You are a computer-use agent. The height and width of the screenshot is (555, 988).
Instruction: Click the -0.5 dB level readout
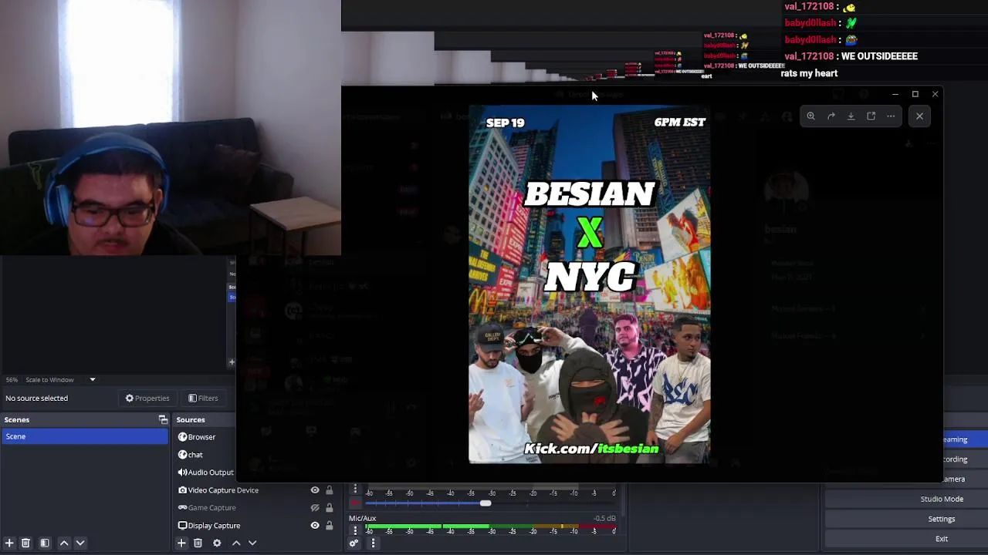tap(604, 518)
